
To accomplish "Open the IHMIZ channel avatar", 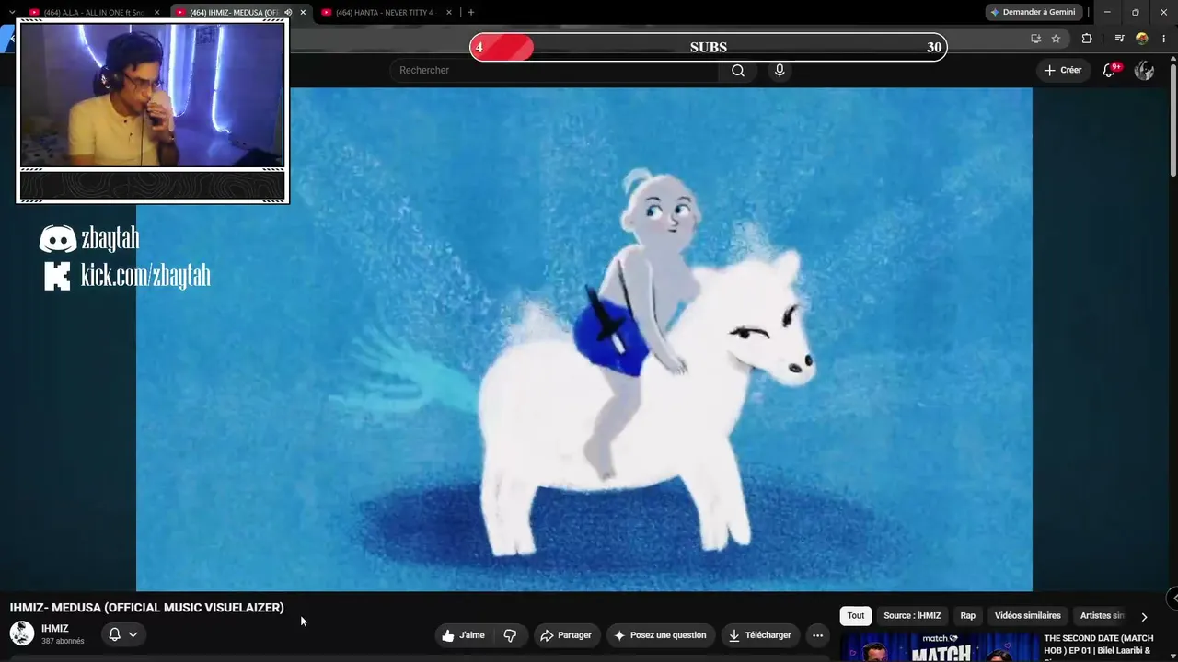I will [x=22, y=633].
